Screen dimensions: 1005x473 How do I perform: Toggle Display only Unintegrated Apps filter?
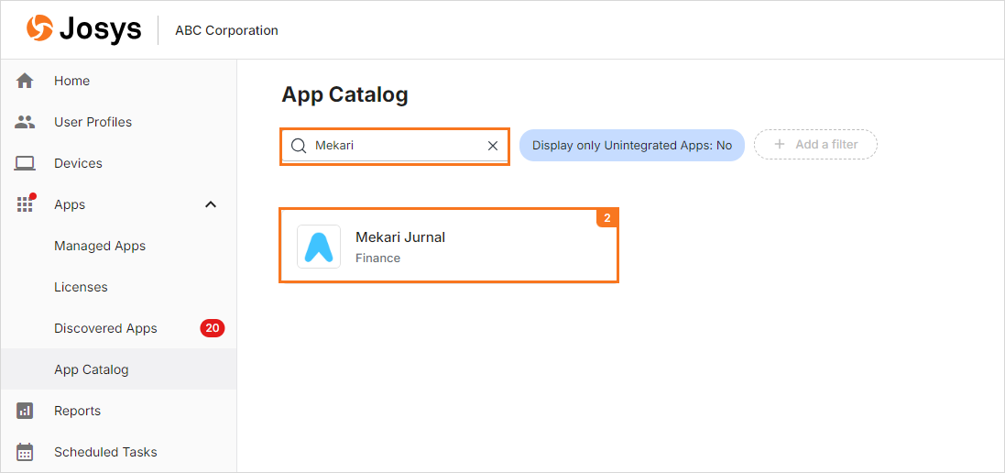click(632, 146)
